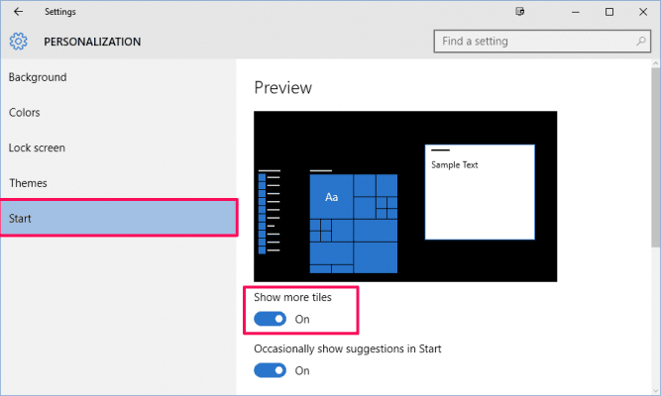Click the vertical scrollbar thumb
Viewport: 661px width, 396px height.
pyautogui.click(x=655, y=158)
